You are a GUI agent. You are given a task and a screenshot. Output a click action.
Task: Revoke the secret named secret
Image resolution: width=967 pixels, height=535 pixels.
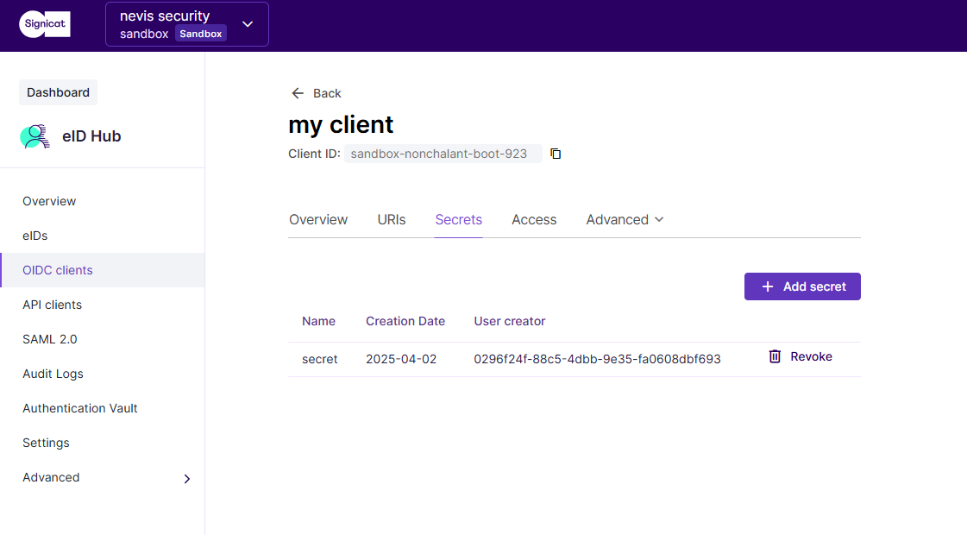[811, 356]
